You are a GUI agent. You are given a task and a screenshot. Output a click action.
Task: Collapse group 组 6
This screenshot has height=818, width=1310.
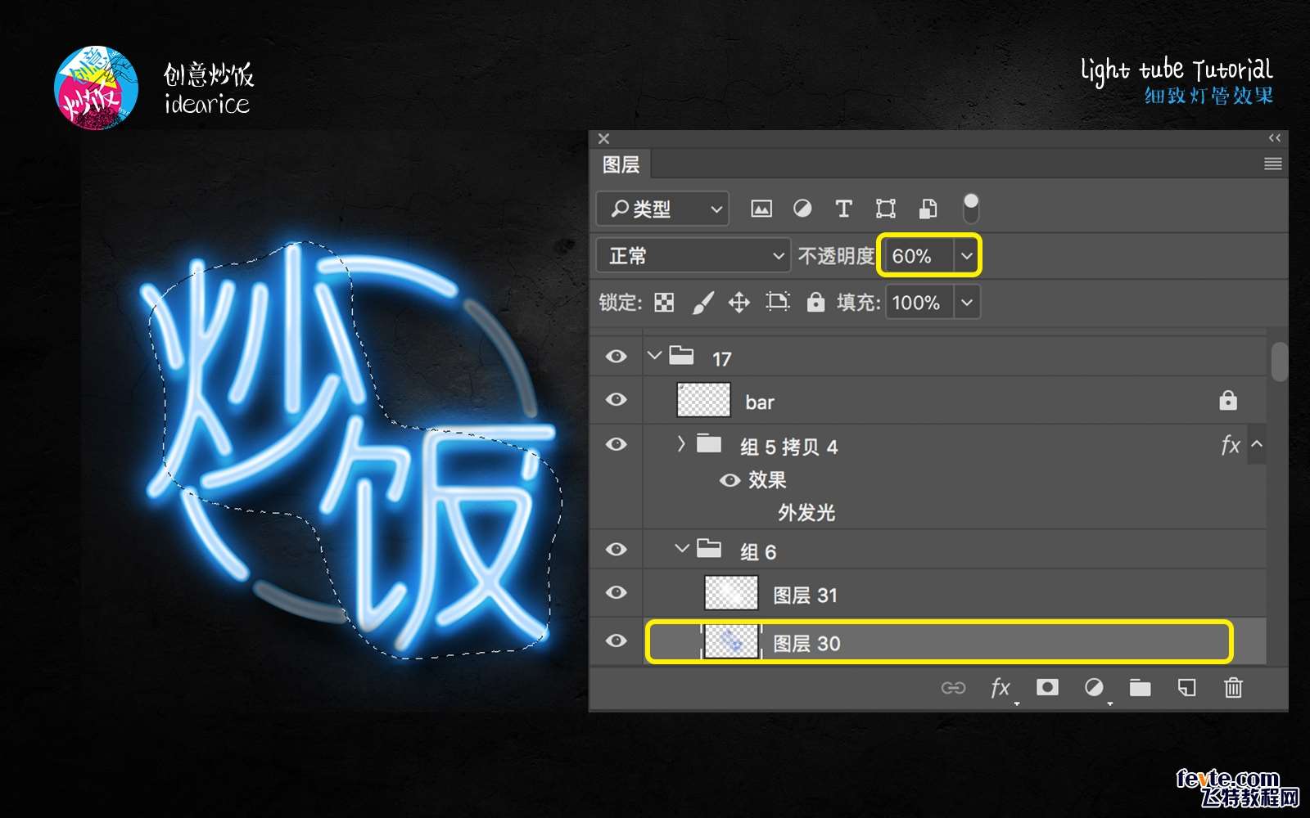click(682, 548)
